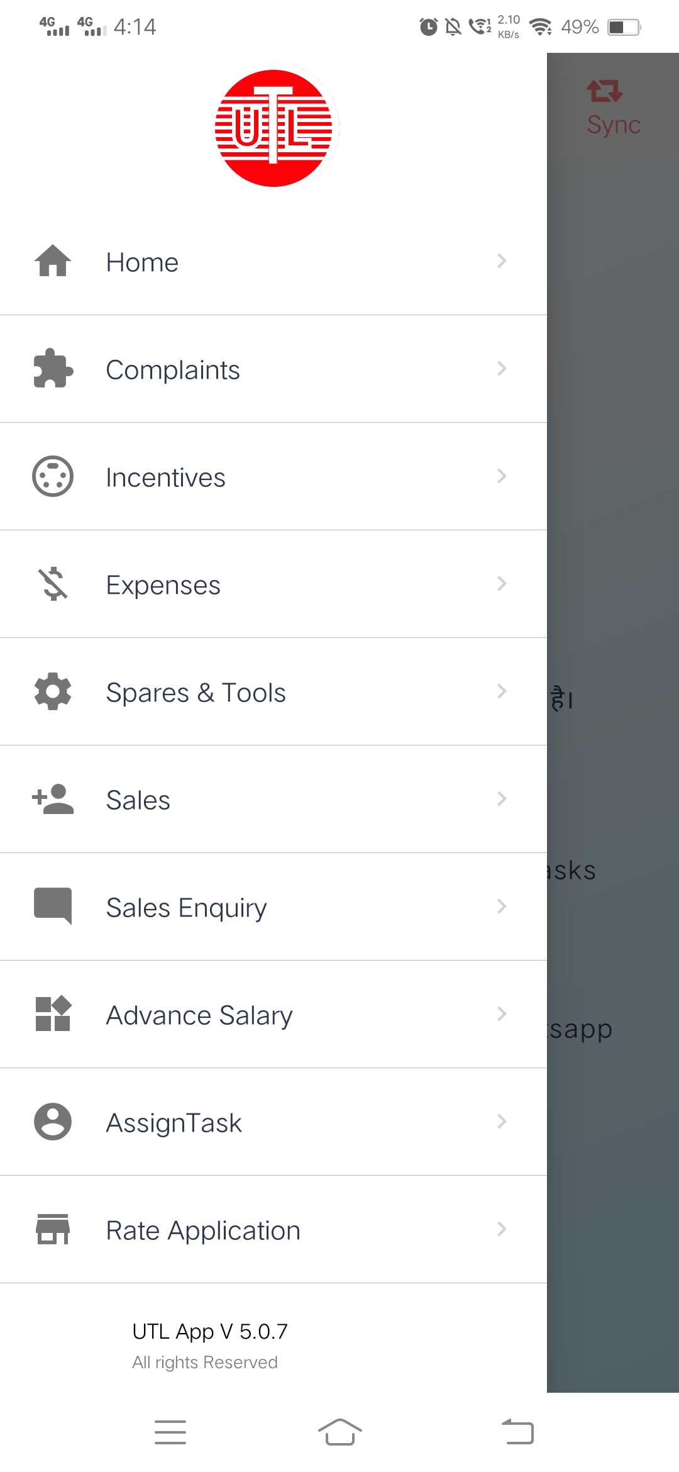Tap the Sales Enquiry chat bubble icon
679x1472 pixels.
(53, 906)
